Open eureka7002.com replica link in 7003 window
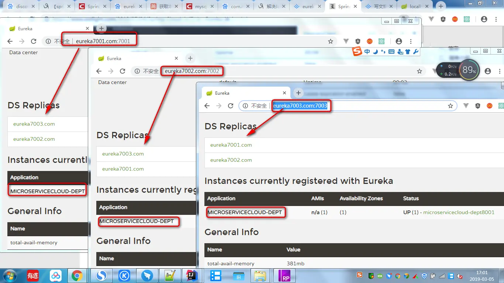Screen dimensions: 504x283 (231, 160)
